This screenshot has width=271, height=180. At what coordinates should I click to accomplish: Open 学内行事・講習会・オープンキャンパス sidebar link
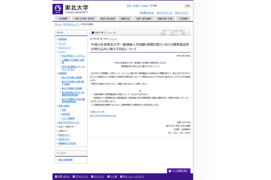(x=73, y=68)
